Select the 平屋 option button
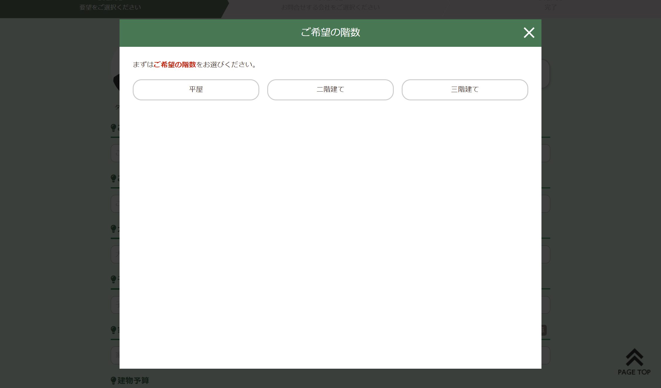661x388 pixels. (196, 90)
